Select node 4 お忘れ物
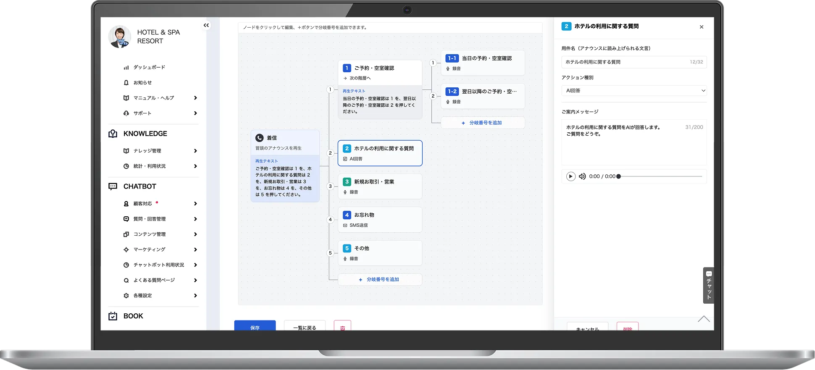The width and height of the screenshot is (815, 370). tap(380, 220)
